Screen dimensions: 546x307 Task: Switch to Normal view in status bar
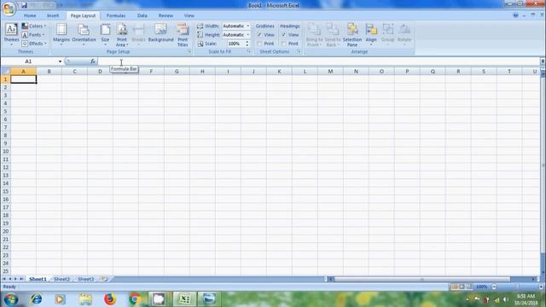click(x=454, y=287)
